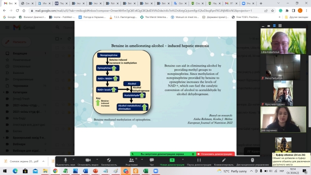
Task: Tick the Gmail select-all checkbox
Action: coord(57,39)
